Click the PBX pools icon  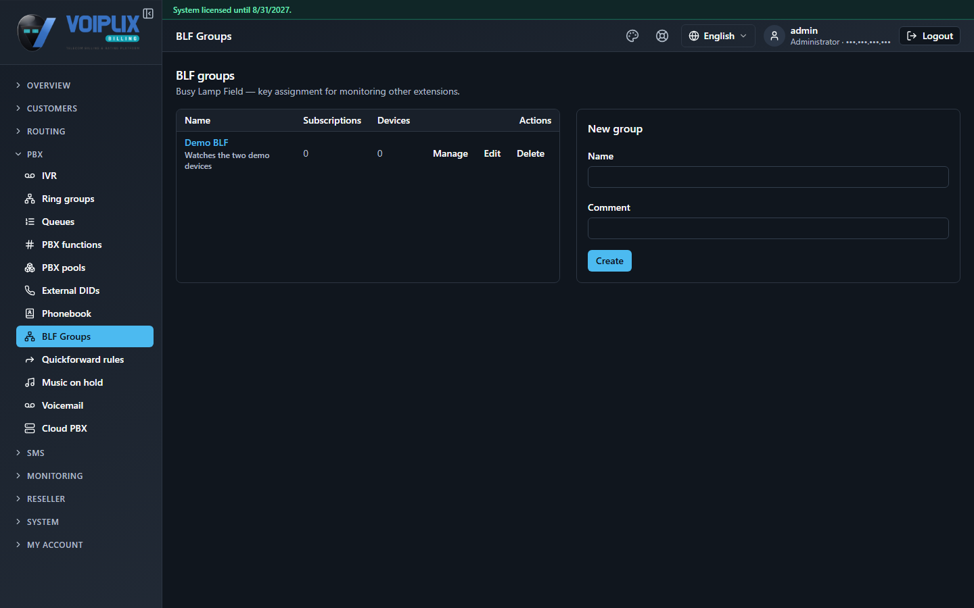click(30, 268)
